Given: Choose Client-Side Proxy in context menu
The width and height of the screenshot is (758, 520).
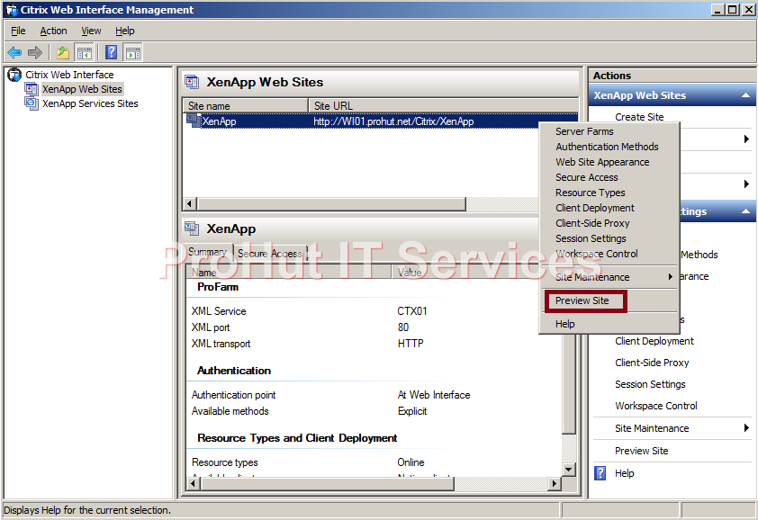Looking at the screenshot, I should click(x=592, y=223).
